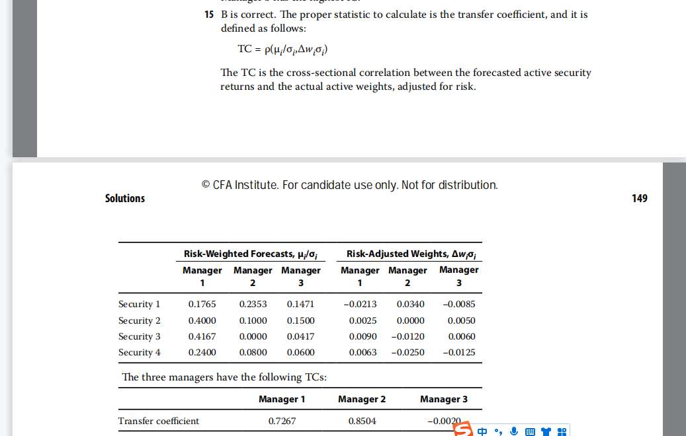Screen dimensions: 686x436
Task: Click the value –0.0250
Action: pos(407,352)
